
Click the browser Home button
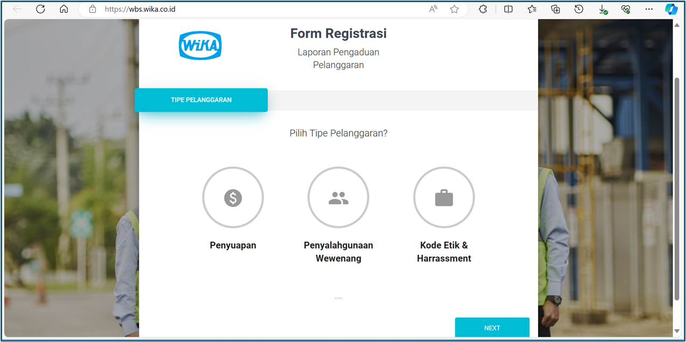(63, 9)
